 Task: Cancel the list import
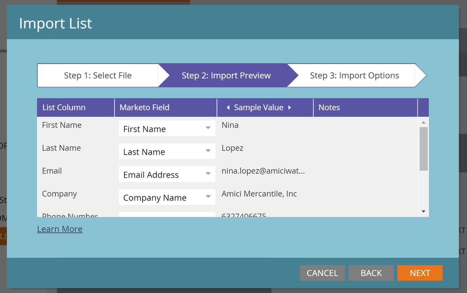point(322,273)
